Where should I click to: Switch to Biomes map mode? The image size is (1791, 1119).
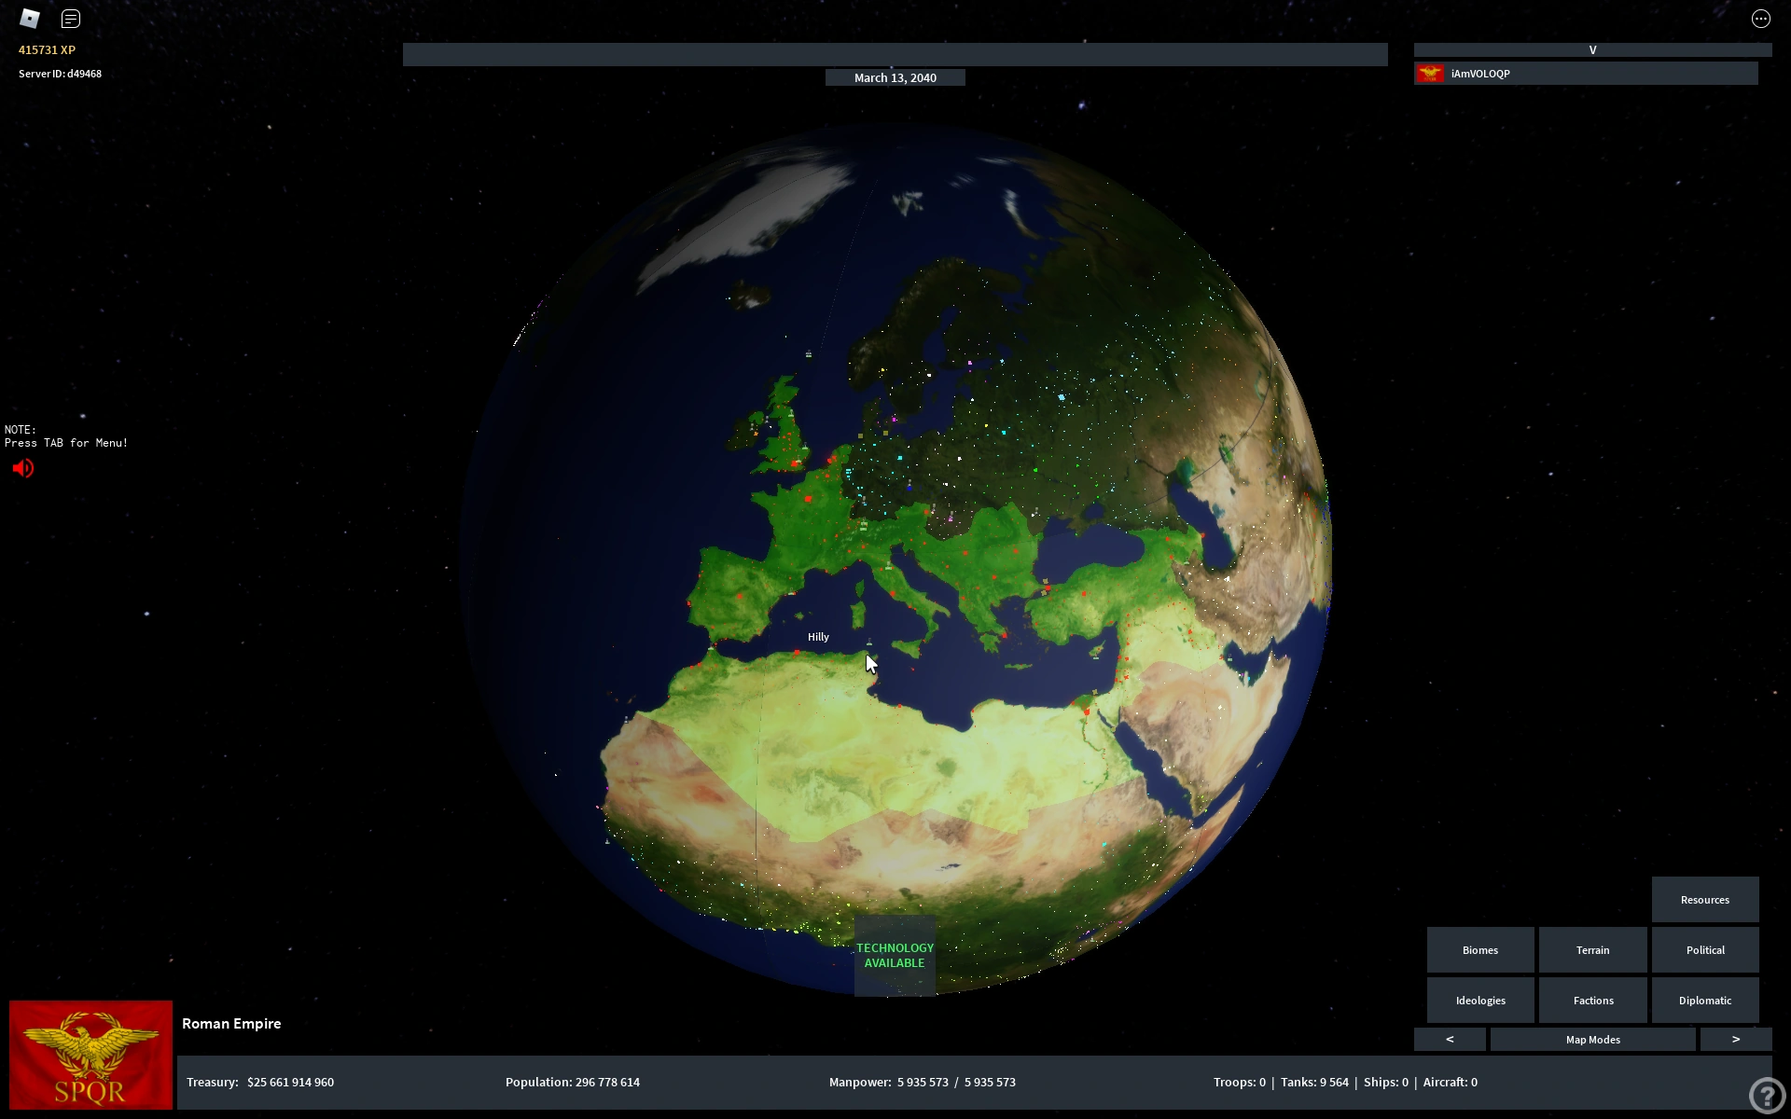point(1479,950)
